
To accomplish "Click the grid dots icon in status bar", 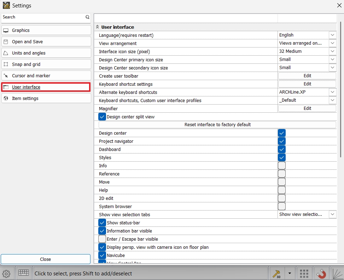I will pos(304,273).
